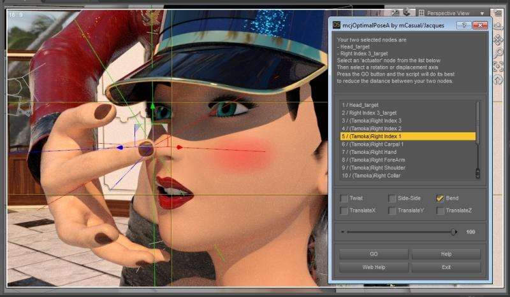
Task: Click the reset camera up-arrow icon
Action: [x=498, y=79]
